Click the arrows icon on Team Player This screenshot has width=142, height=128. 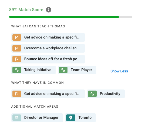coord(63,70)
